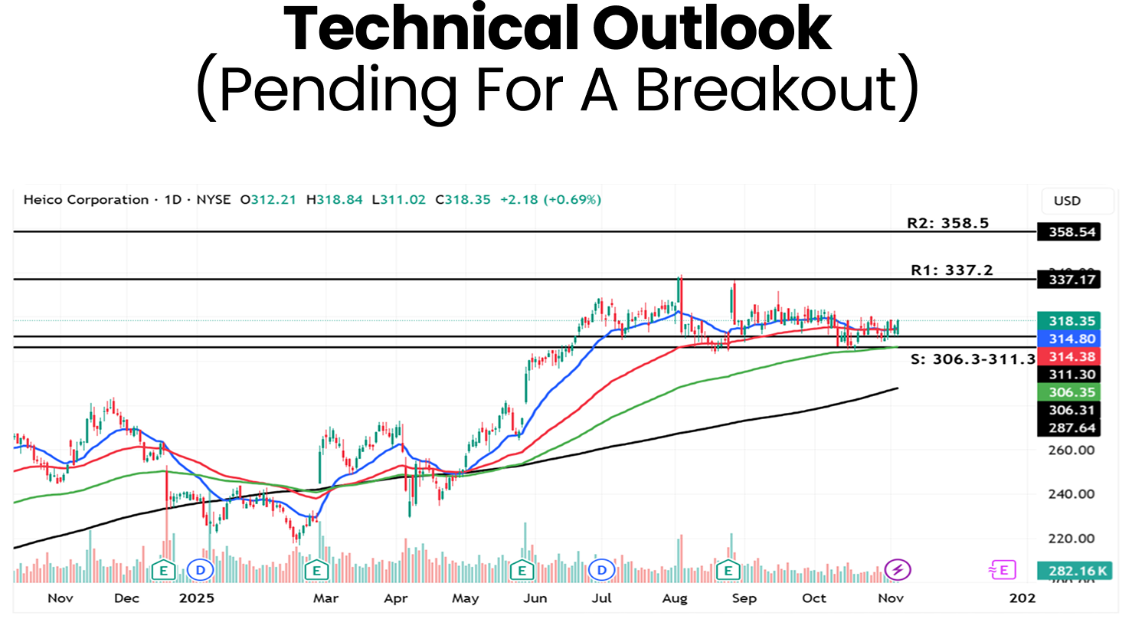Viewport: 1132px width, 629px height.
Task: Select the R2: 358.5 text annotation
Action: click(947, 224)
